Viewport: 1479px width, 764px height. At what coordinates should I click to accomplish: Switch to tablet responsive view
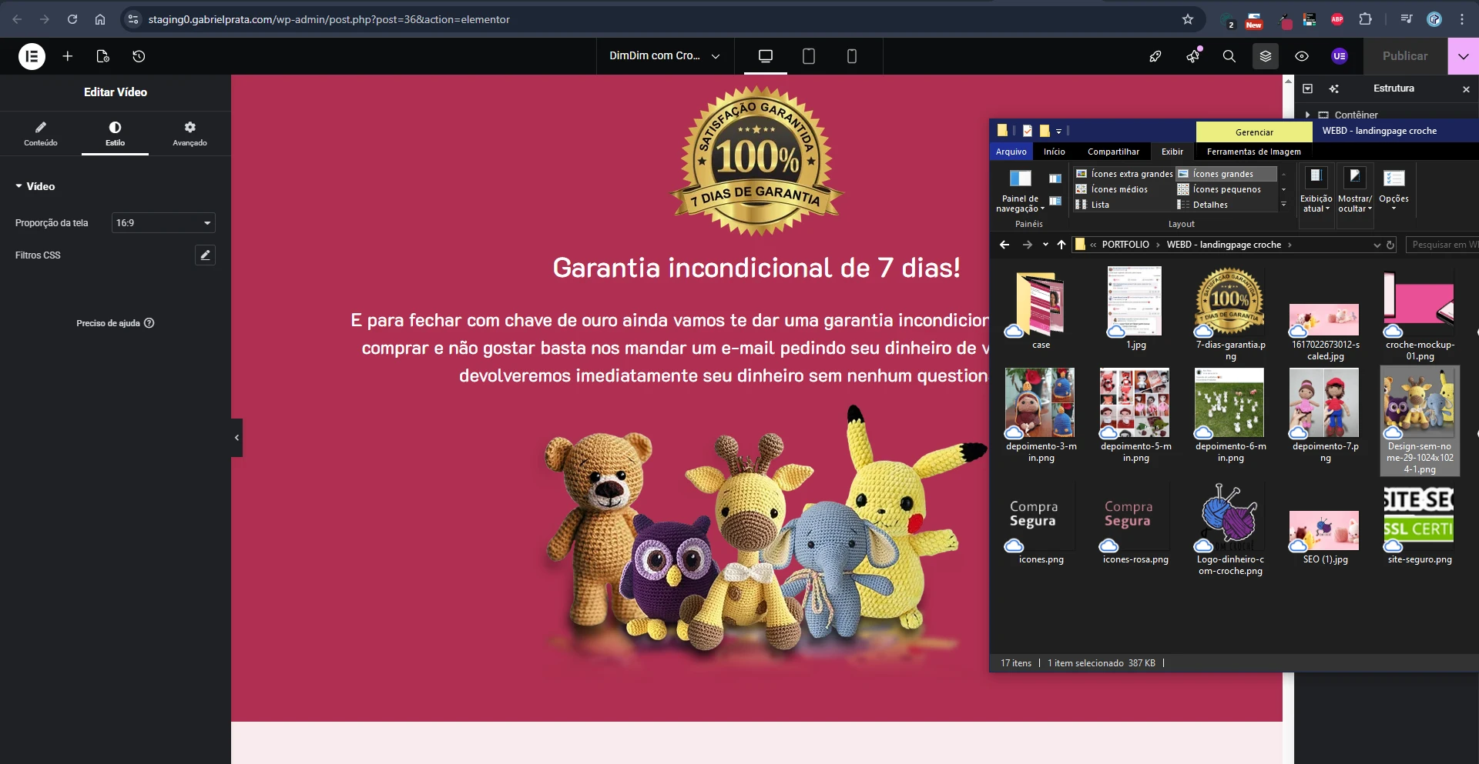(808, 56)
